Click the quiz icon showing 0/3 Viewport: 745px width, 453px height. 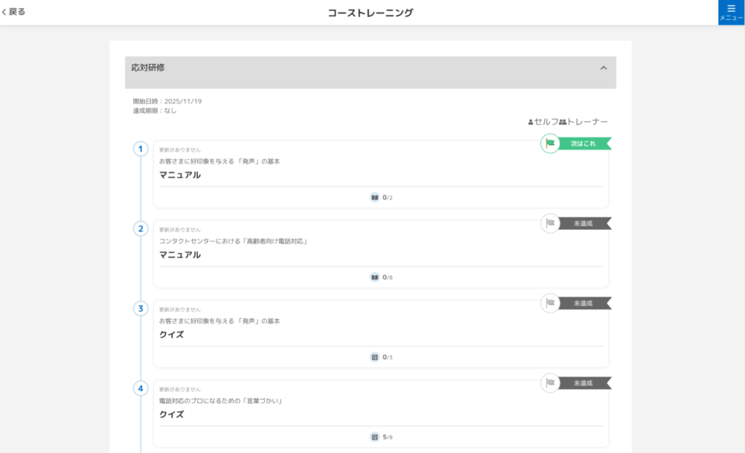click(375, 357)
